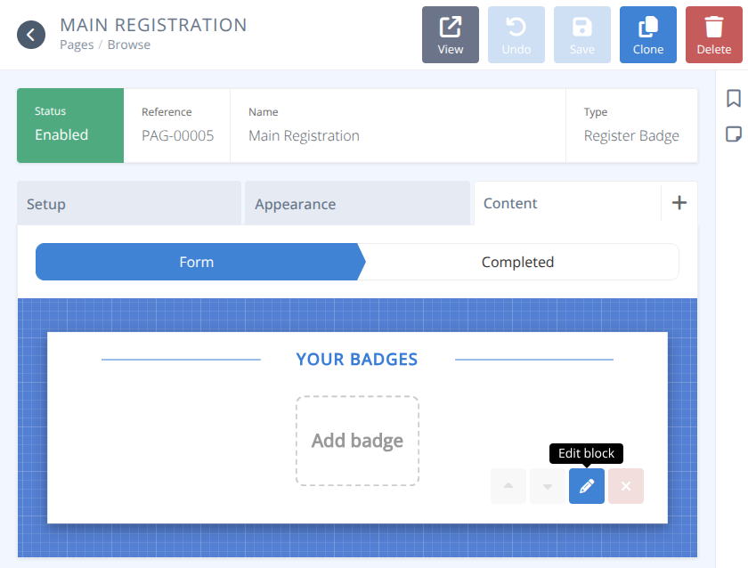Screen dimensions: 748x568
Task: Click the plus icon to add a new tab
Action: click(679, 203)
